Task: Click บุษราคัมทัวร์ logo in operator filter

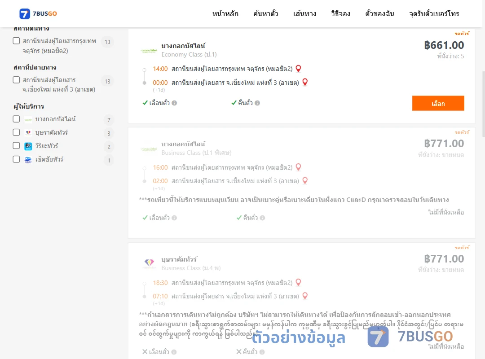Action: click(28, 133)
